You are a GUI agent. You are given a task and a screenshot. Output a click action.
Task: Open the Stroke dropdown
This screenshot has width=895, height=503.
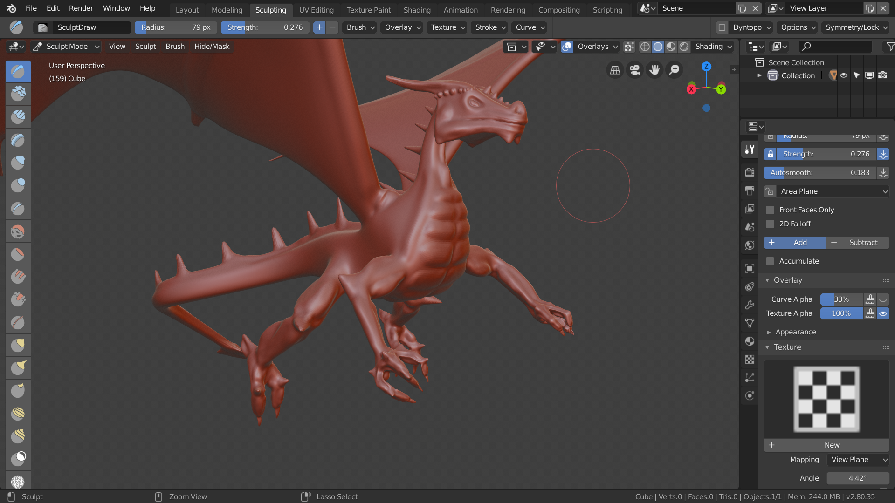[490, 27]
